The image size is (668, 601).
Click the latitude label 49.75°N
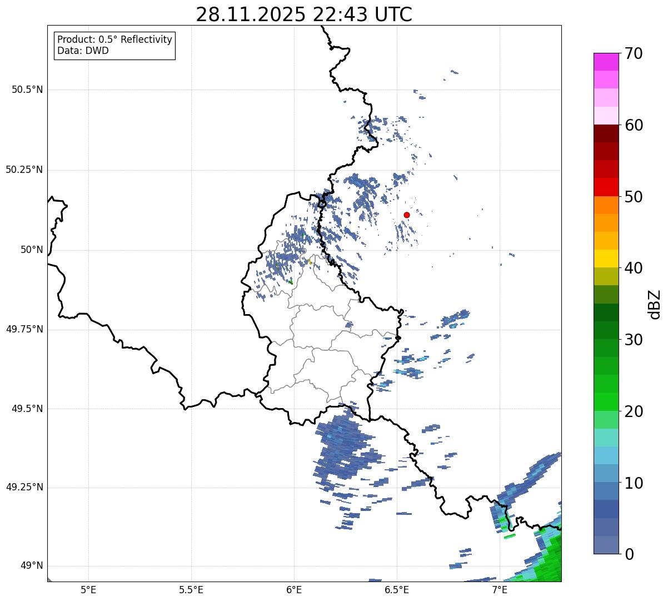coord(24,329)
